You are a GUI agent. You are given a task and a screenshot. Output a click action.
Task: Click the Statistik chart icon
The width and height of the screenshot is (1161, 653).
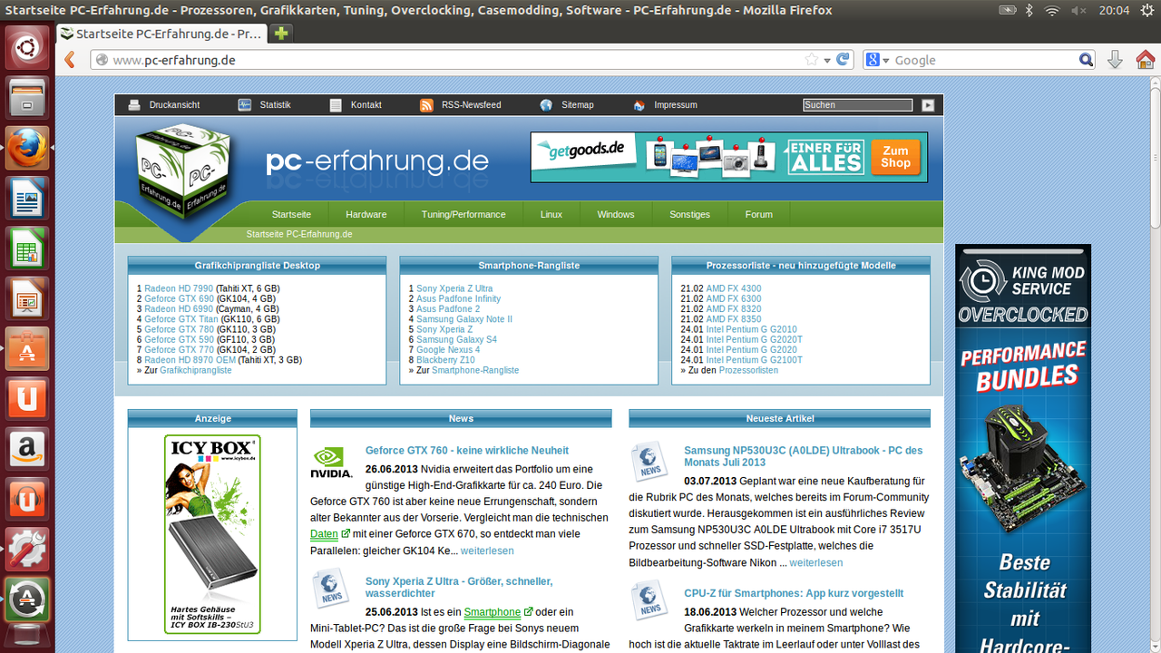pyautogui.click(x=245, y=105)
